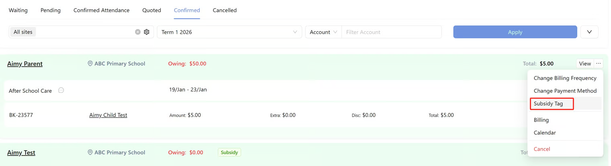This screenshot has height=166, width=611.
Task: Click the Subsidy tag on Aimy Test
Action: 229,152
